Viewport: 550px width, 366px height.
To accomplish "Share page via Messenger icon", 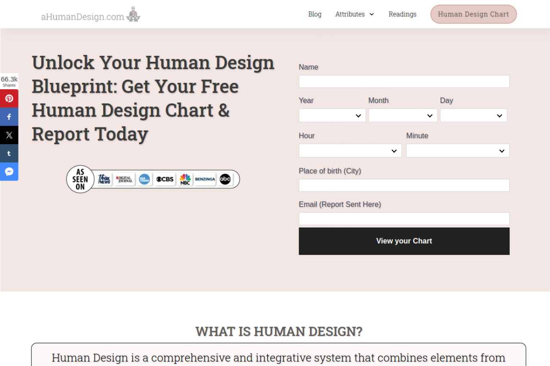I will pyautogui.click(x=9, y=172).
